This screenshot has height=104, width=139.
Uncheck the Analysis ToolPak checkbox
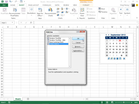(48, 38)
